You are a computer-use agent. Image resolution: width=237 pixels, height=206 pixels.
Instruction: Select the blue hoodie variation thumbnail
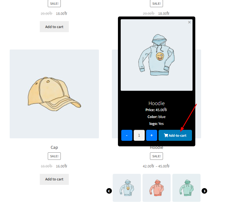[127, 188]
